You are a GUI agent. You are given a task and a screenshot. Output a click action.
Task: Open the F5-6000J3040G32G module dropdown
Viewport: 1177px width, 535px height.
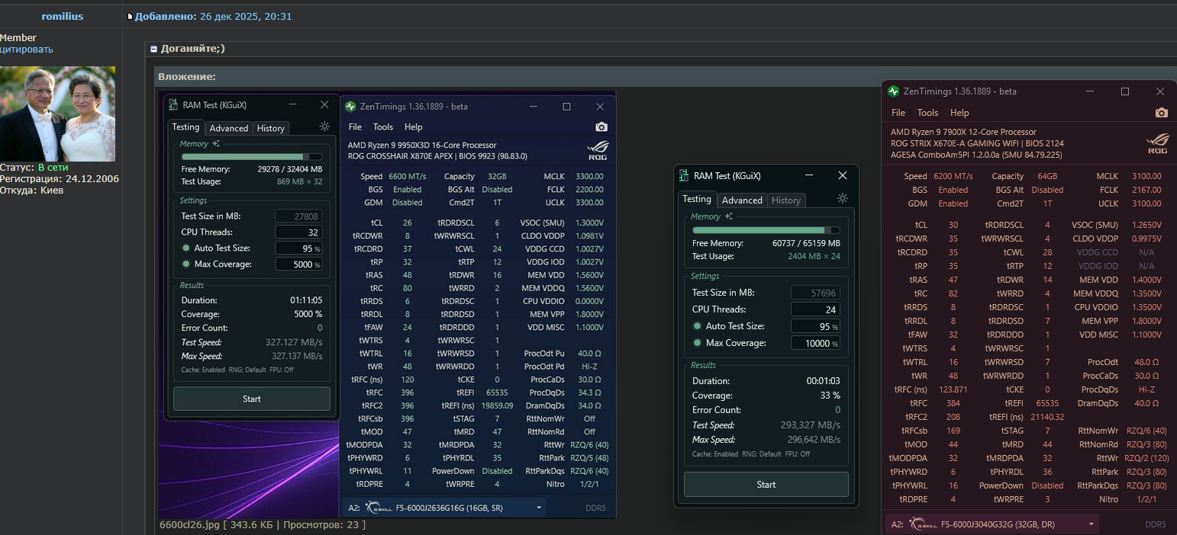[x=992, y=524]
